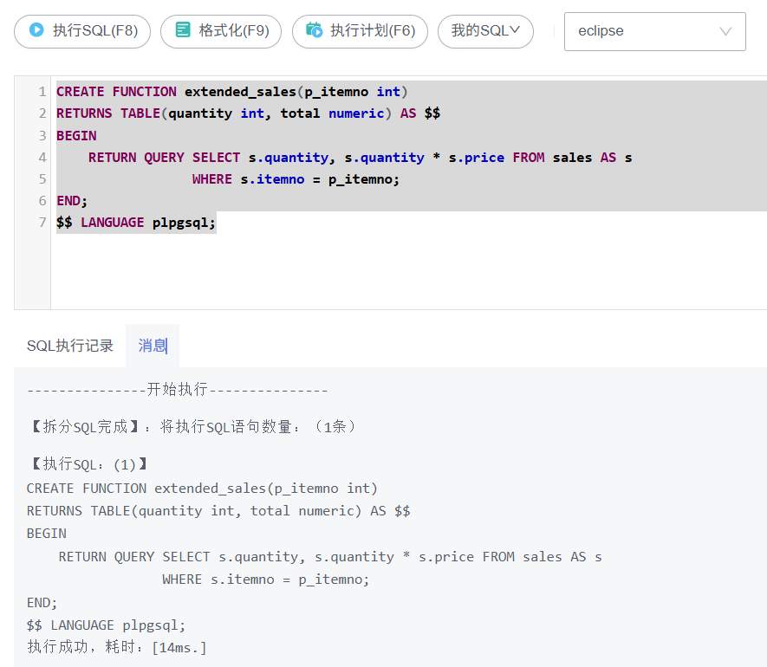Click the play icon on Execute SQL button
Viewport: 767px width, 667px height.
pyautogui.click(x=36, y=30)
